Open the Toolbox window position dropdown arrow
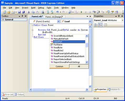This screenshot has width=125, height=101. click(20, 16)
